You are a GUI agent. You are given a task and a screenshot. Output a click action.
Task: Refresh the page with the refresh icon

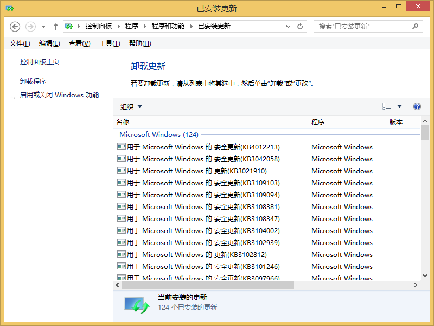[x=300, y=26]
